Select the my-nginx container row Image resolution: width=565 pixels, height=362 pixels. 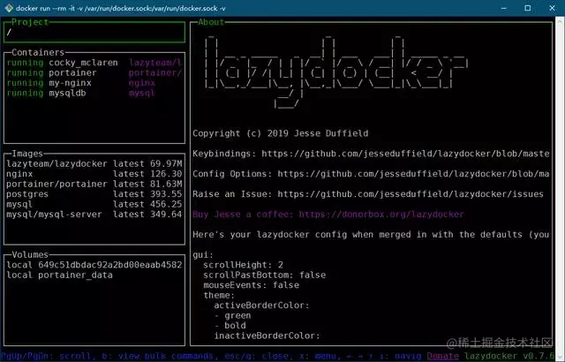(94, 83)
